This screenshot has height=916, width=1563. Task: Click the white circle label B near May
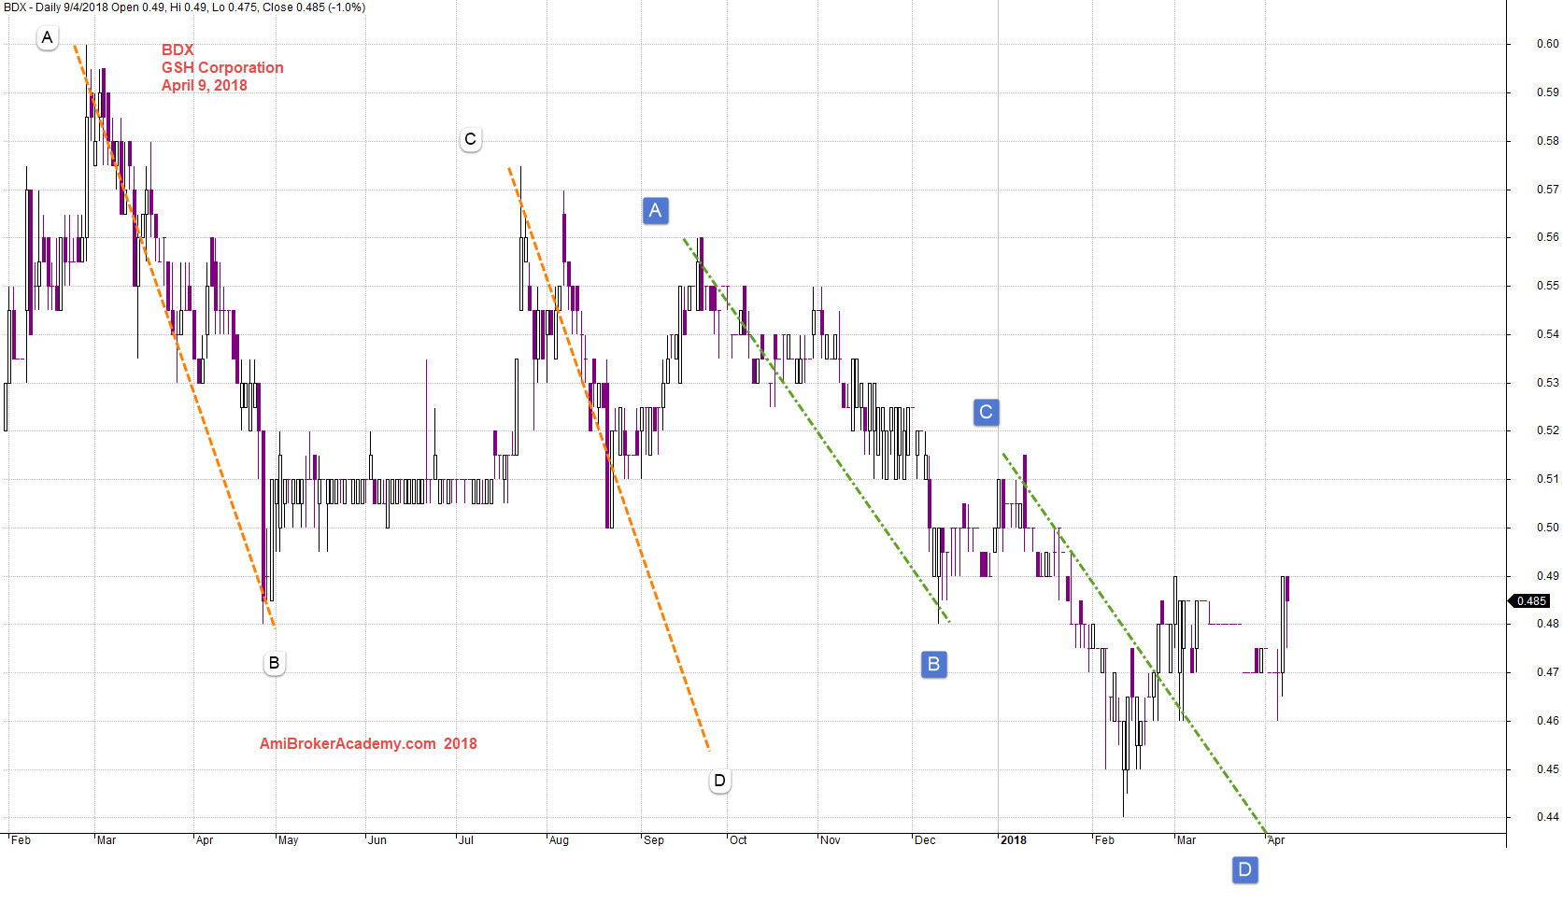[x=274, y=663]
